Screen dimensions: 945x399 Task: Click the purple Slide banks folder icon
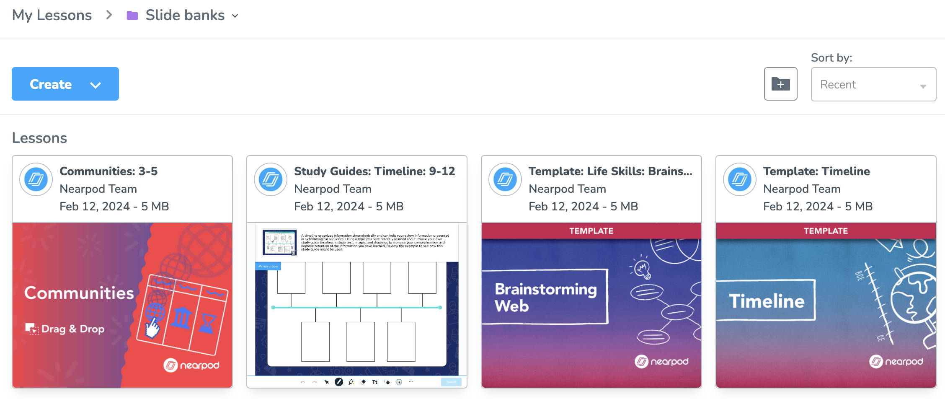coord(132,16)
